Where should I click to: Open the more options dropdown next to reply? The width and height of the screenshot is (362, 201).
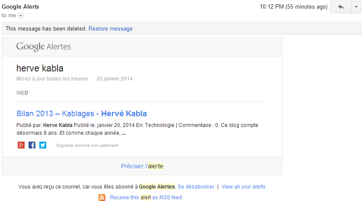(x=356, y=7)
